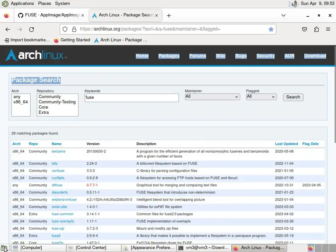Open Pocket save icon
The width and height of the screenshot is (336, 252).
[x=304, y=29]
